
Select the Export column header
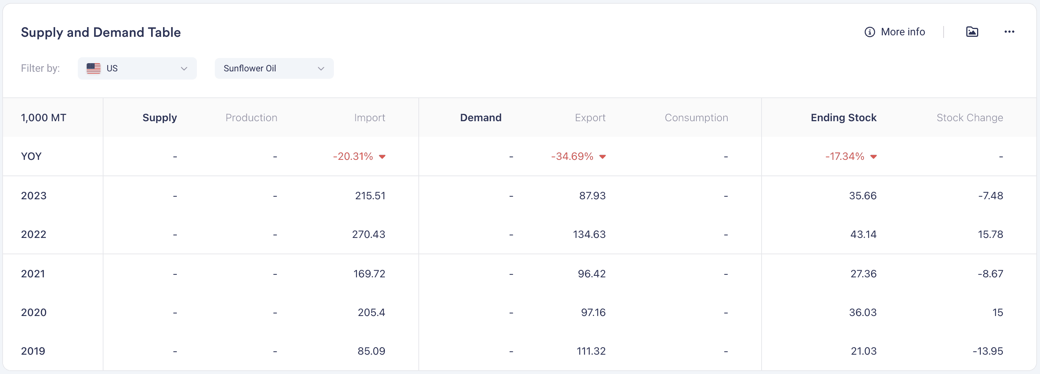click(590, 118)
